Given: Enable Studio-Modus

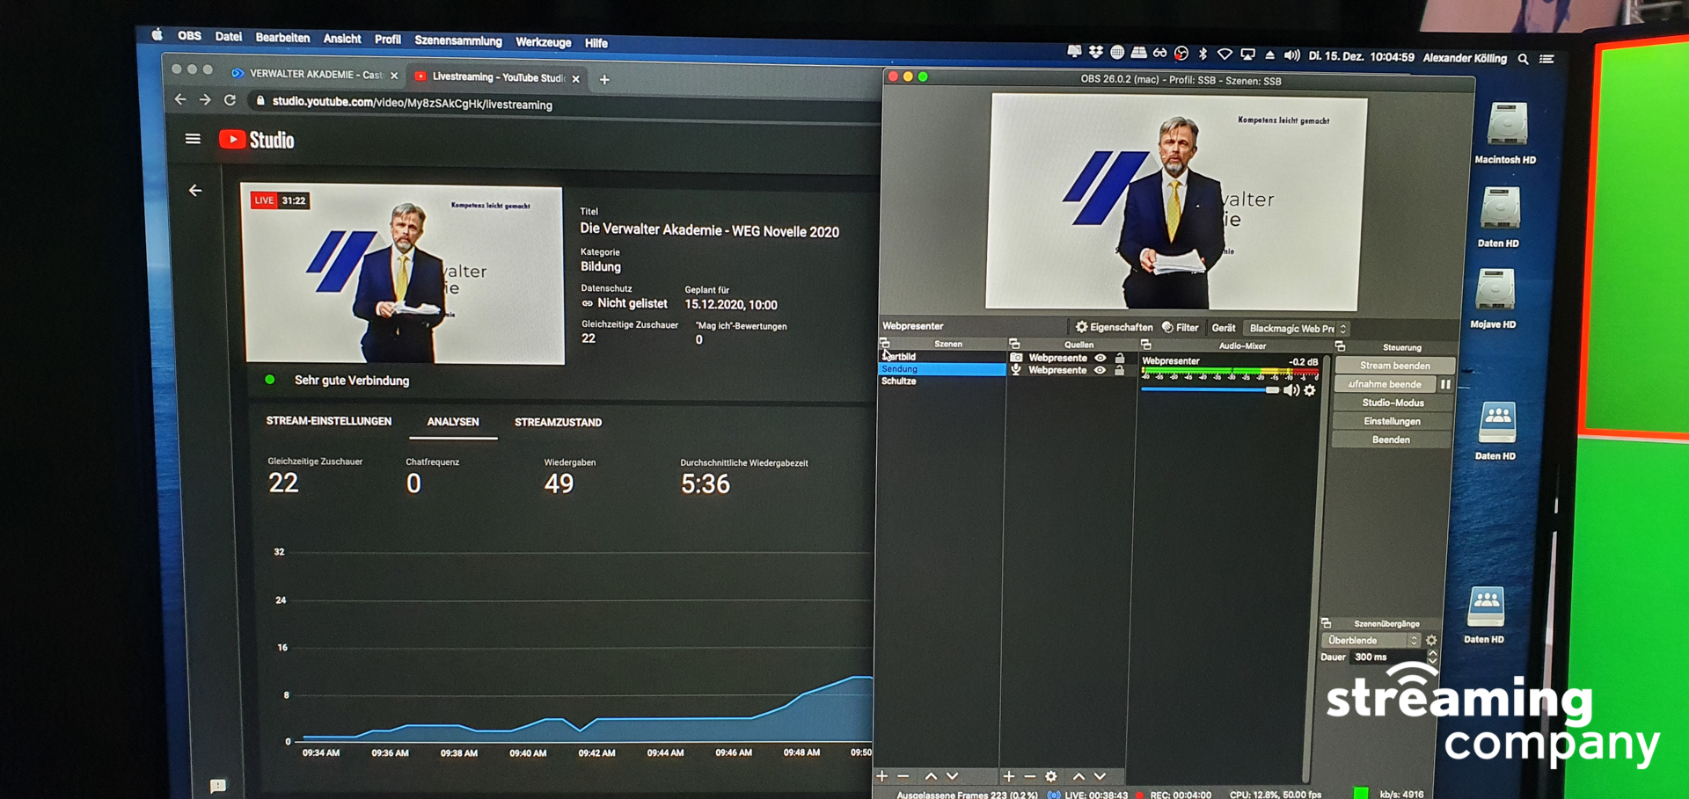Looking at the screenshot, I should (1393, 403).
